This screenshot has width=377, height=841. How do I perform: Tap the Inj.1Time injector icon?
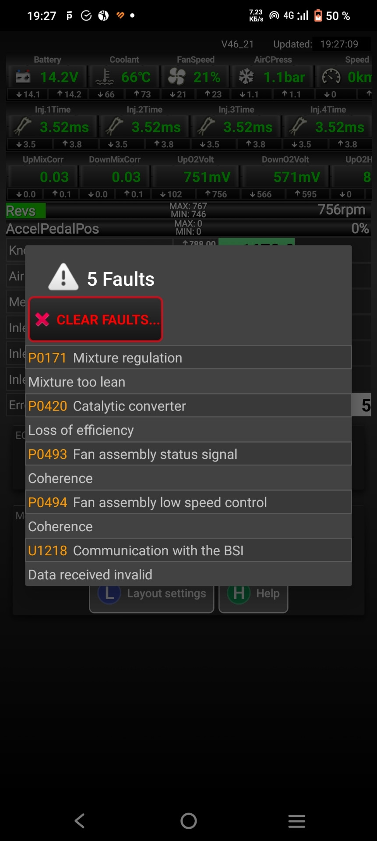[23, 127]
